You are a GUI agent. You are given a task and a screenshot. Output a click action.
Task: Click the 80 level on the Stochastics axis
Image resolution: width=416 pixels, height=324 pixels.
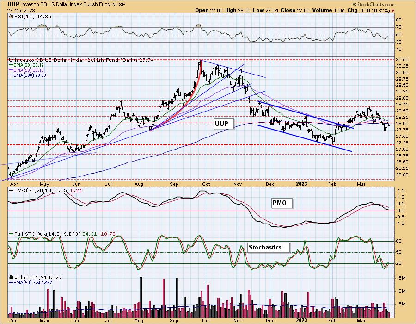[398, 241]
